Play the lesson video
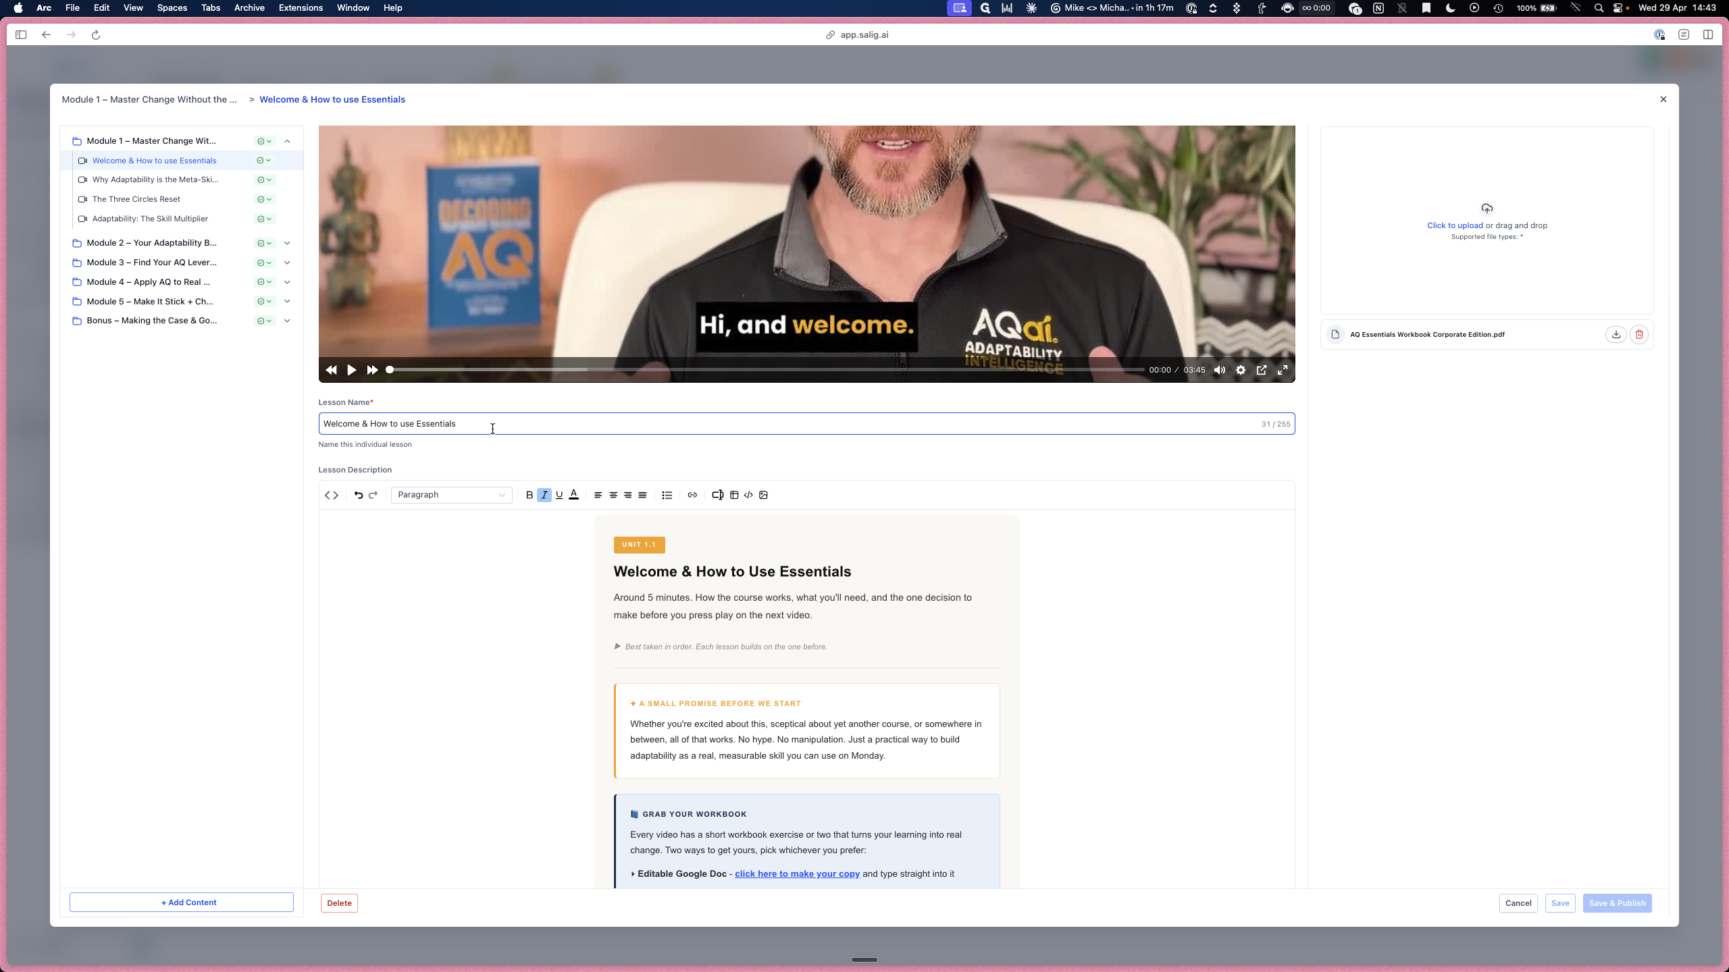Screen dimensions: 1729x972 (352, 370)
